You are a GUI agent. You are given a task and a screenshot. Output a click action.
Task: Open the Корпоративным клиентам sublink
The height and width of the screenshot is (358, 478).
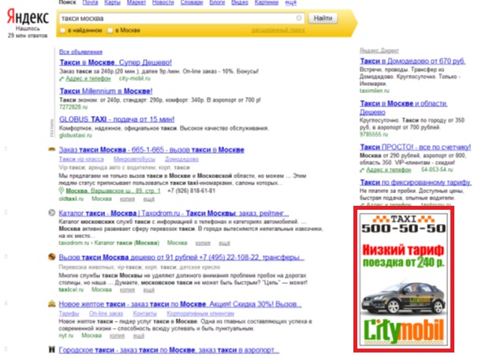point(200,313)
